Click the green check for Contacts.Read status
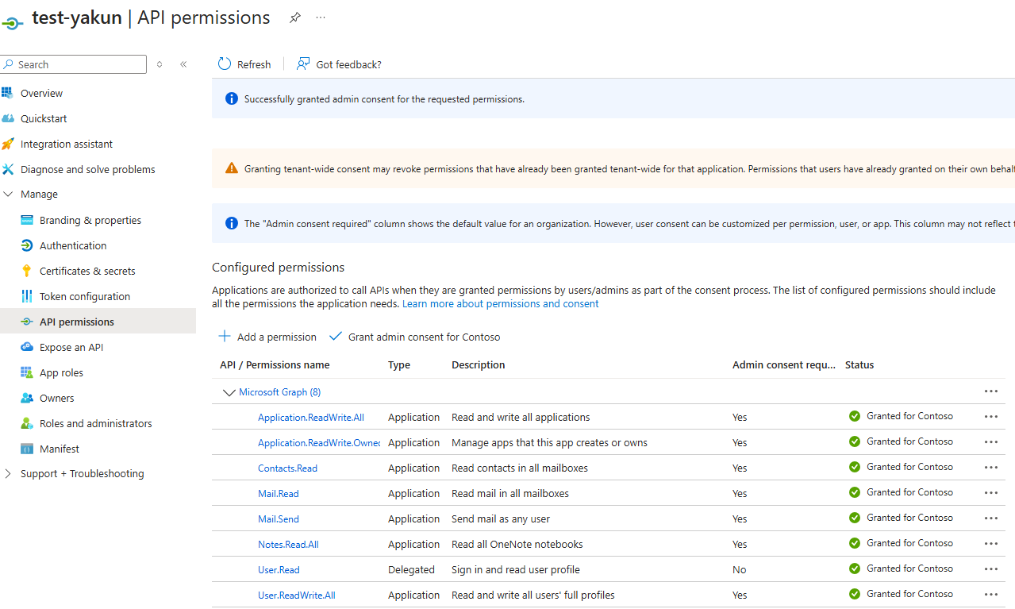 [x=855, y=467]
